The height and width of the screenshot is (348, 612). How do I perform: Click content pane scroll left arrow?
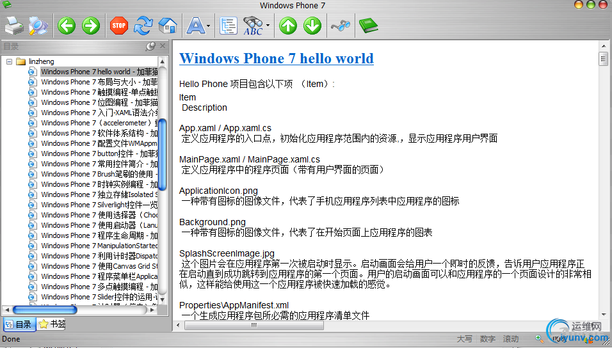point(179,325)
